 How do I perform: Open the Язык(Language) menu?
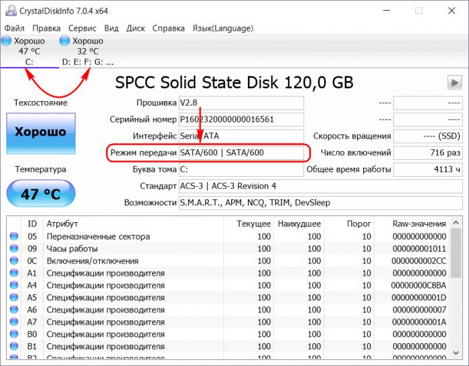(223, 28)
